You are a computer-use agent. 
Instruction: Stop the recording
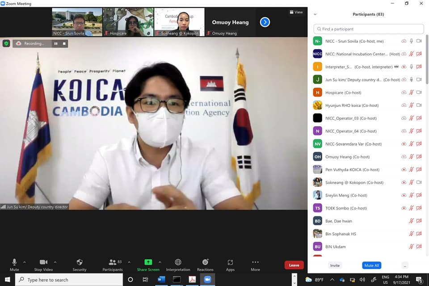[x=64, y=43]
